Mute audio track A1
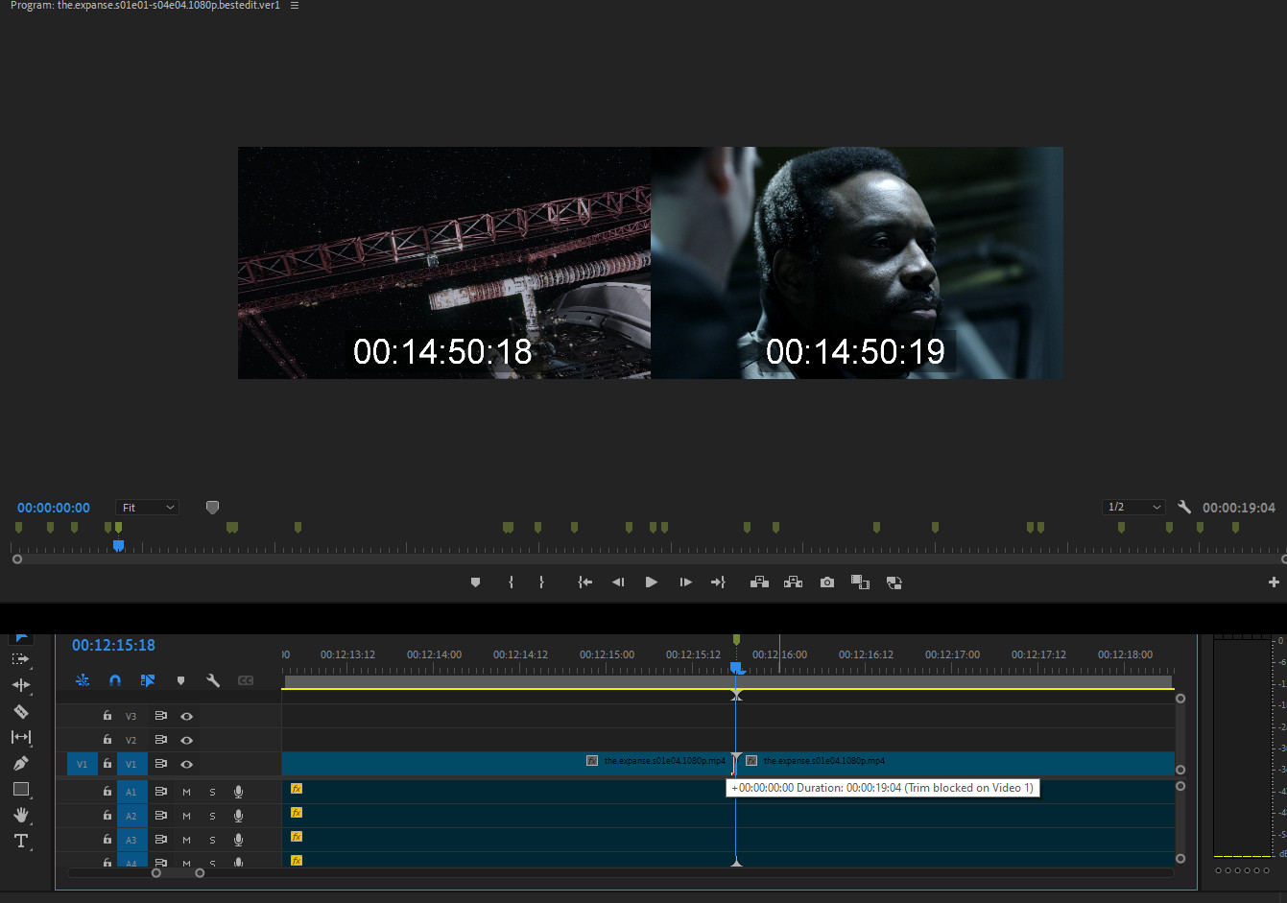Screen dimensions: 1287x903 point(187,792)
